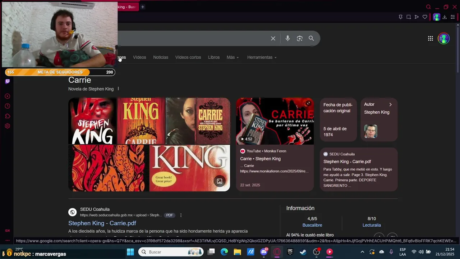This screenshot has width=460, height=259.
Task: Open the Twitch panel in the Opera sidebar
Action: coord(8,81)
